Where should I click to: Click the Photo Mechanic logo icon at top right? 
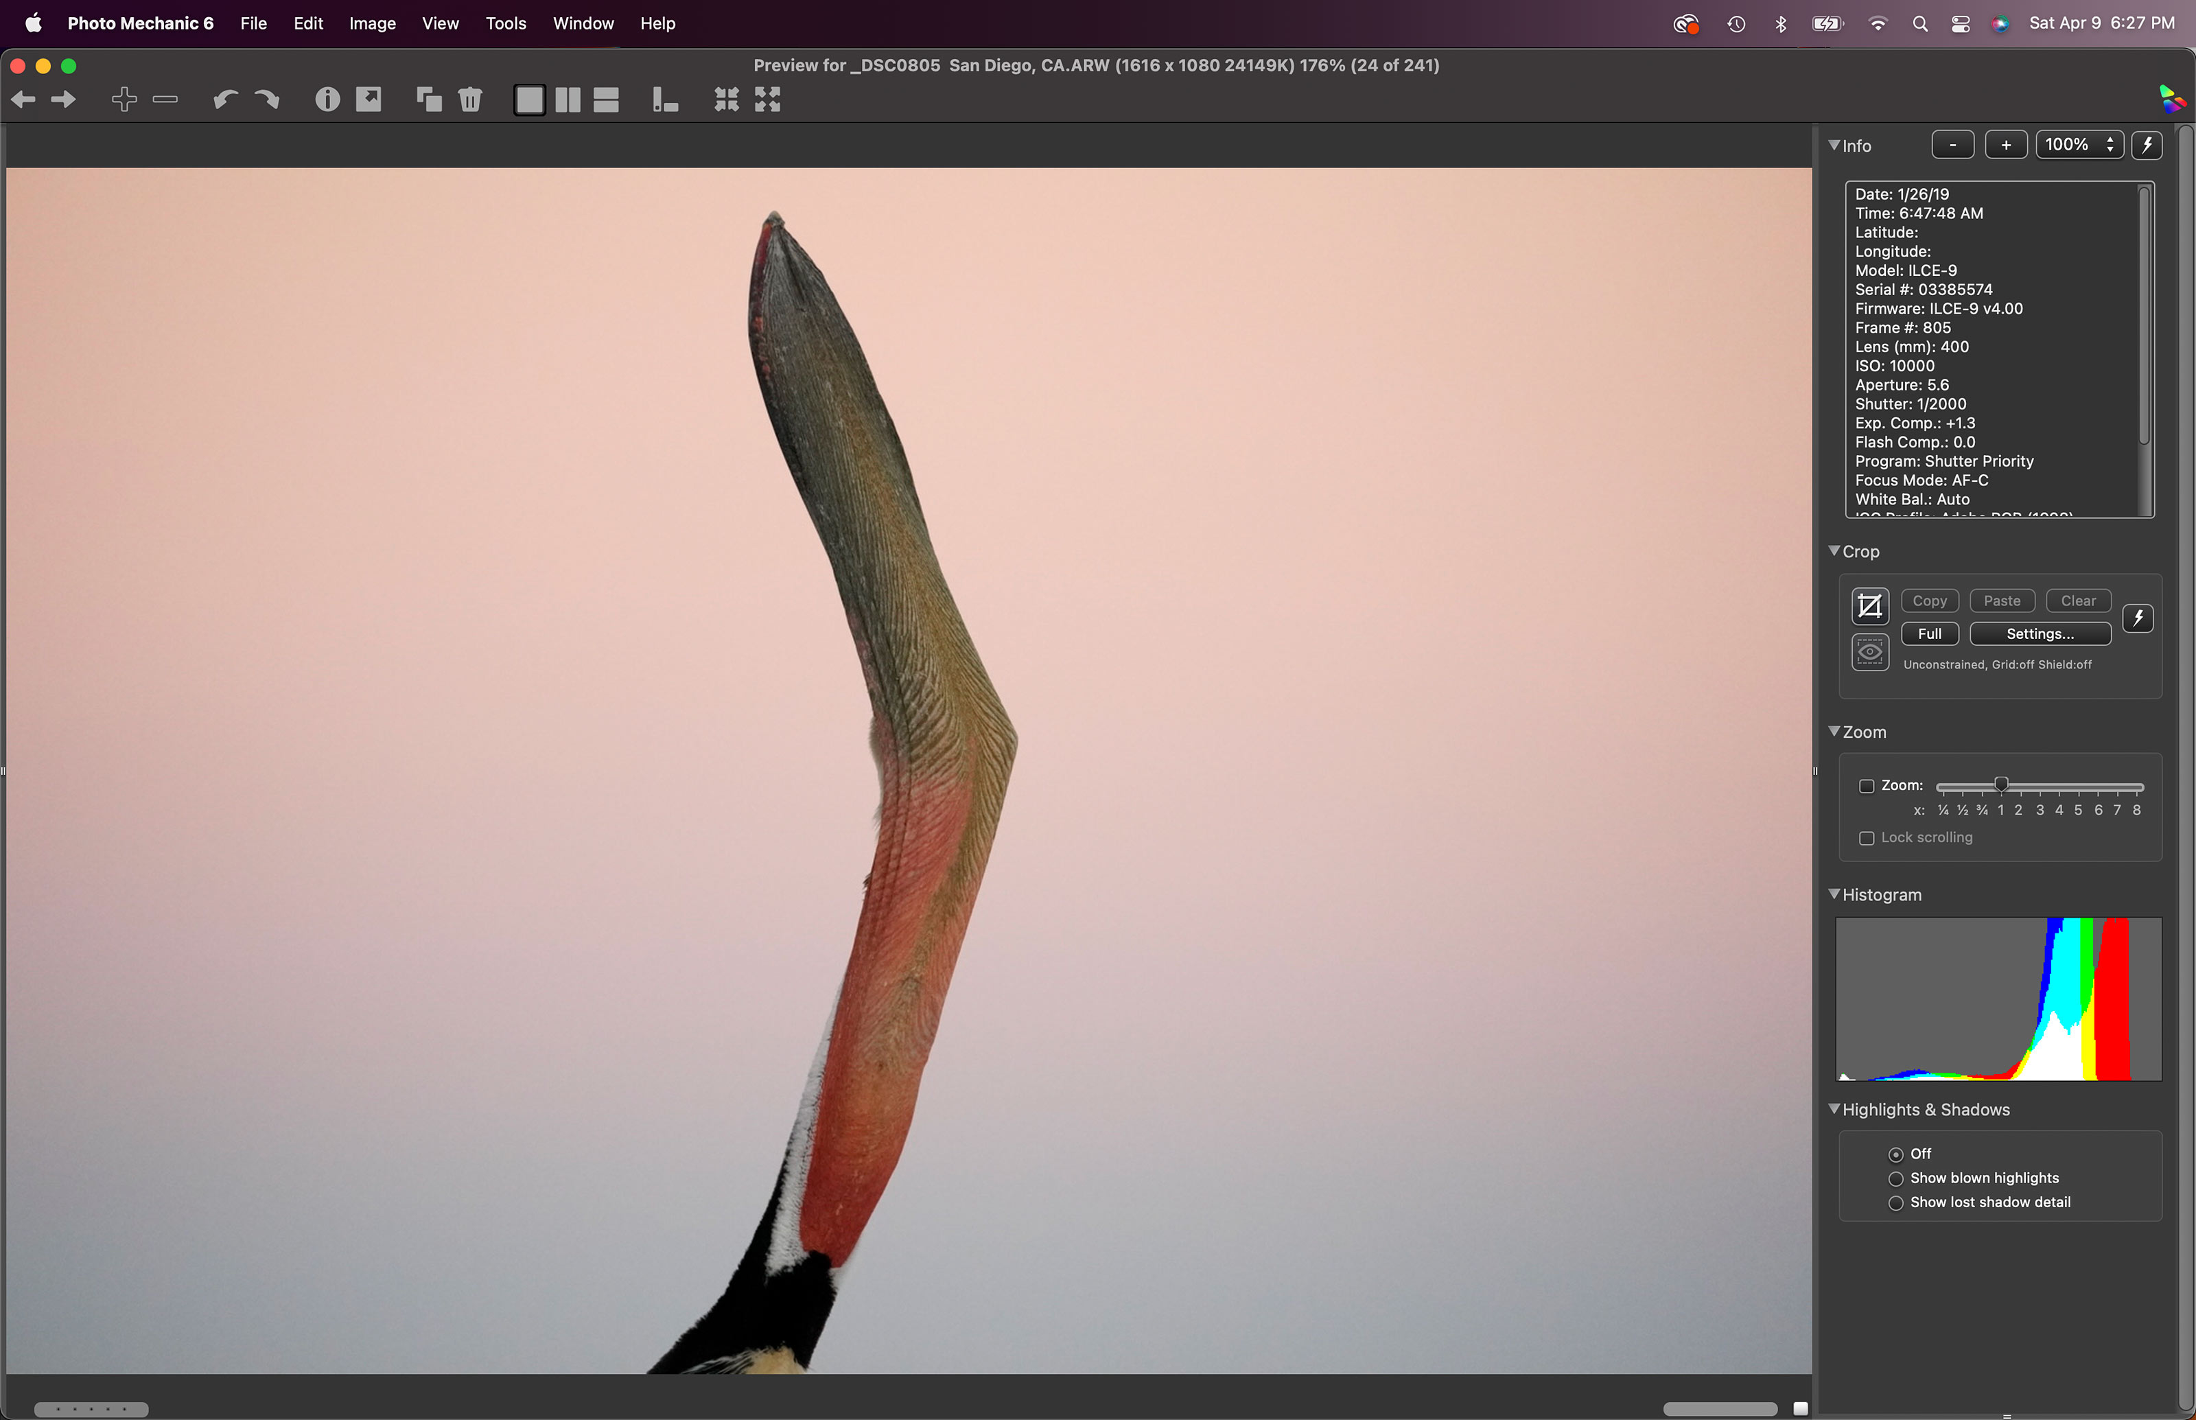[x=2171, y=97]
